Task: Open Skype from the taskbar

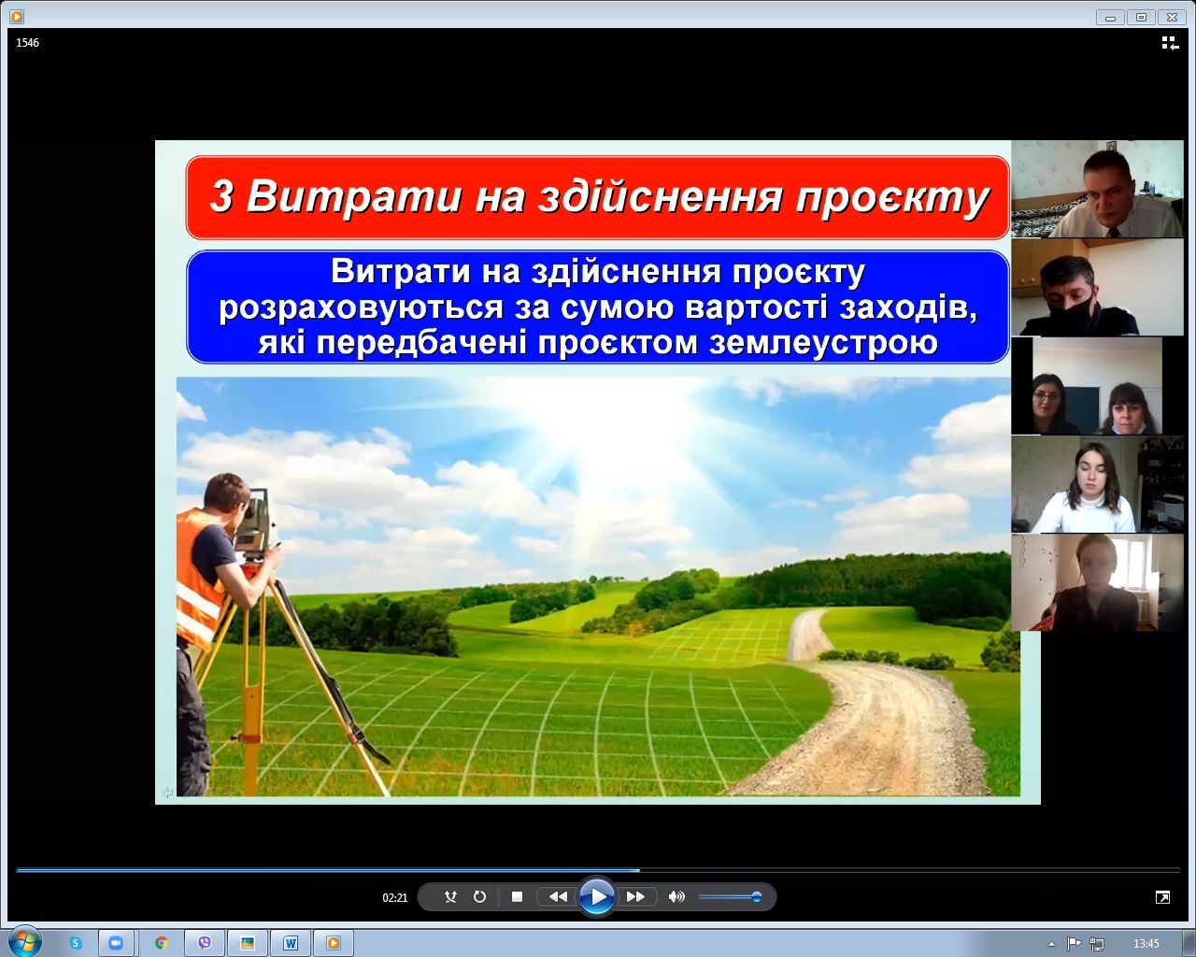Action: pos(74,943)
